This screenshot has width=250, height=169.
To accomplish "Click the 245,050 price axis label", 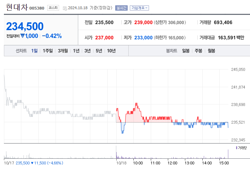I will (x=238, y=69).
